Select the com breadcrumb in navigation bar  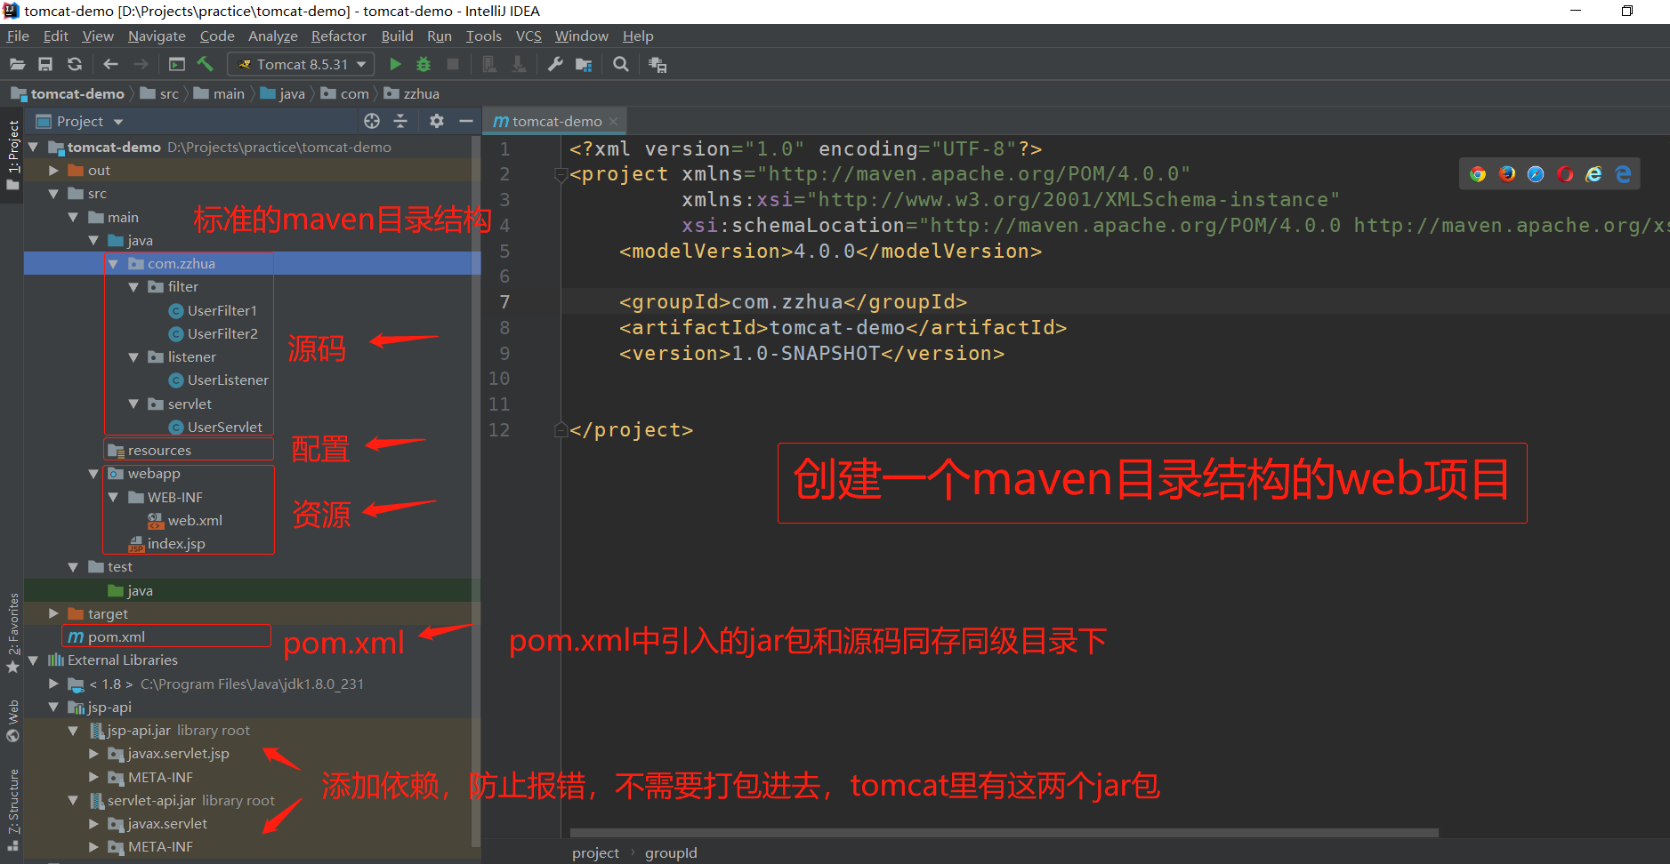click(x=344, y=93)
